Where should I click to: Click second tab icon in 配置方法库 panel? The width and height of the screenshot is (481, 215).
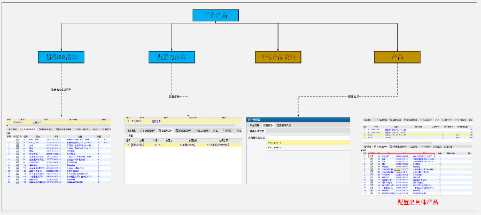pyautogui.click(x=141, y=131)
